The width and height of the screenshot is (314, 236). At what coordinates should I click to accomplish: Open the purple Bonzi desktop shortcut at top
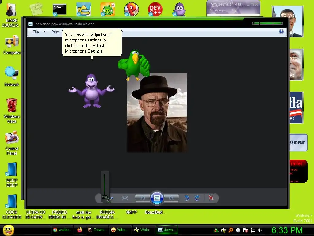(x=179, y=9)
